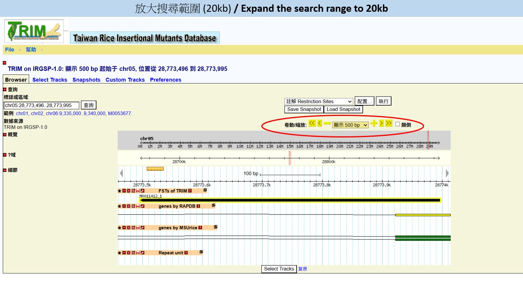
Task: Click the Repeat unit help question icon
Action: [186, 253]
